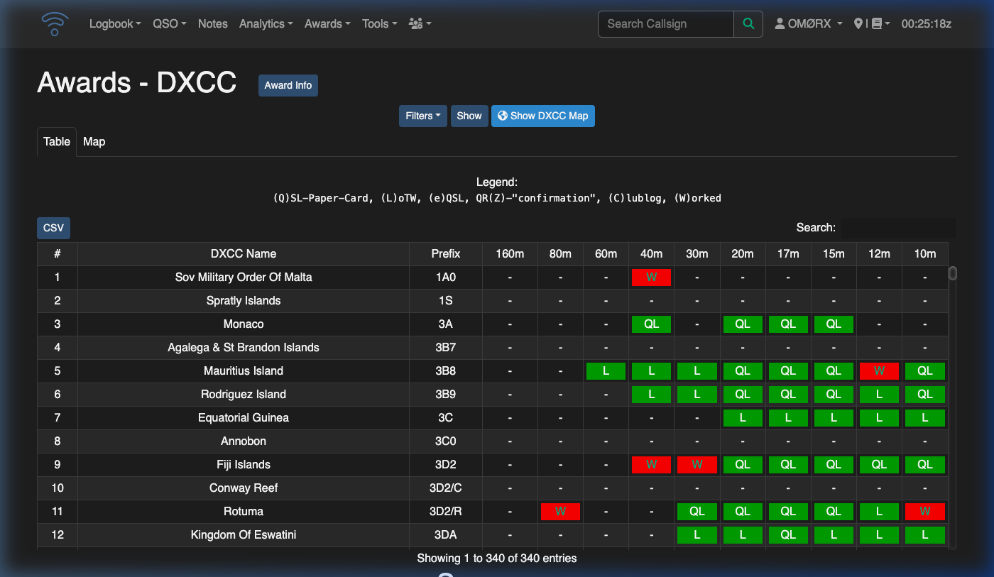Viewport: 994px width, 577px height.
Task: Open the Notes page link
Action: coord(212,23)
